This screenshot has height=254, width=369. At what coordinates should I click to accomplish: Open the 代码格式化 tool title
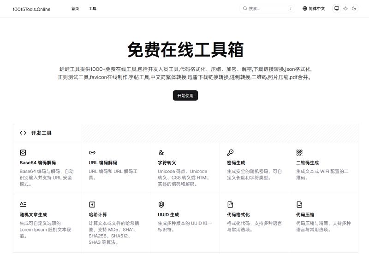(238, 214)
